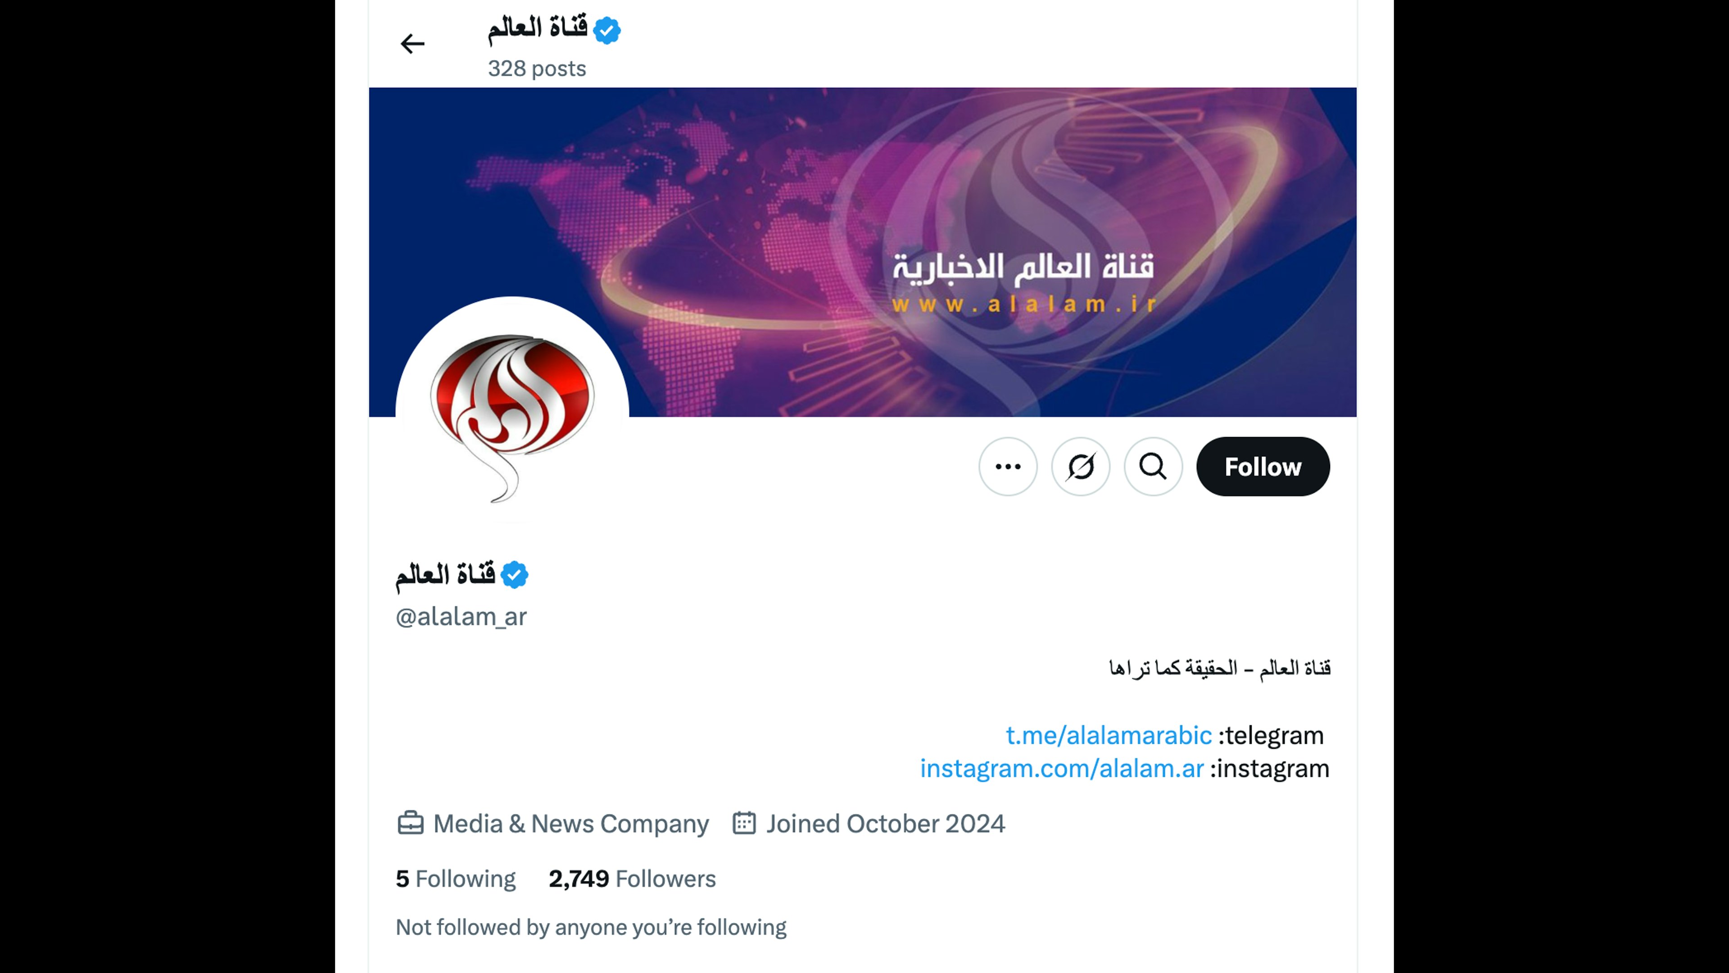The width and height of the screenshot is (1729, 973).
Task: Open the t.me/alalamarabic Telegram link
Action: pos(1108,735)
